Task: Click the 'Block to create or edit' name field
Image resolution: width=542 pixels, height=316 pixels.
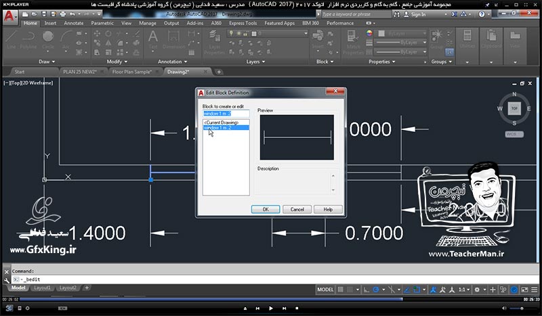Action: pyautogui.click(x=226, y=114)
